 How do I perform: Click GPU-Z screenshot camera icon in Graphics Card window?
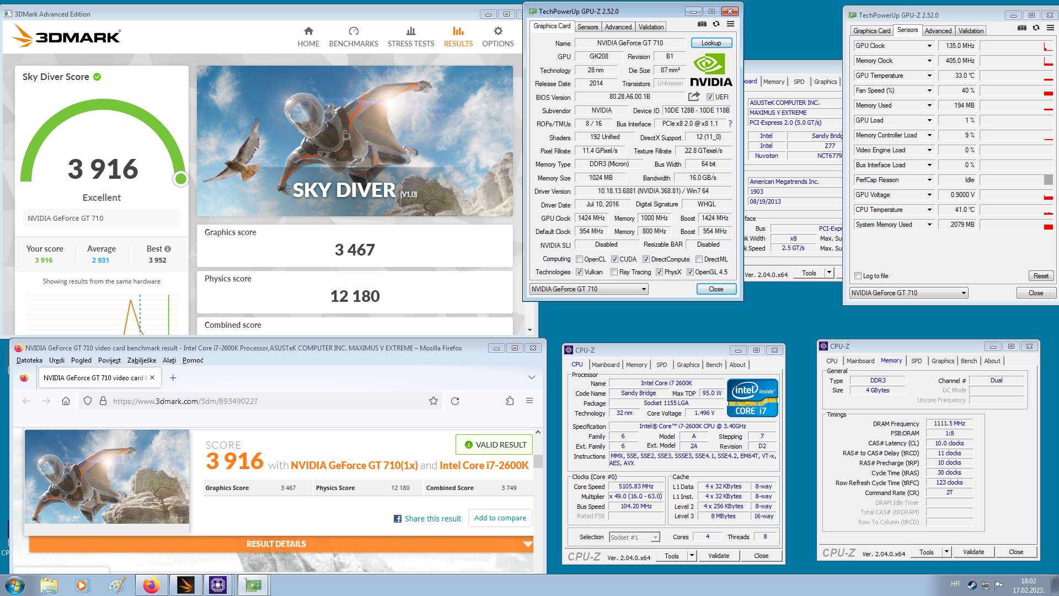[702, 24]
